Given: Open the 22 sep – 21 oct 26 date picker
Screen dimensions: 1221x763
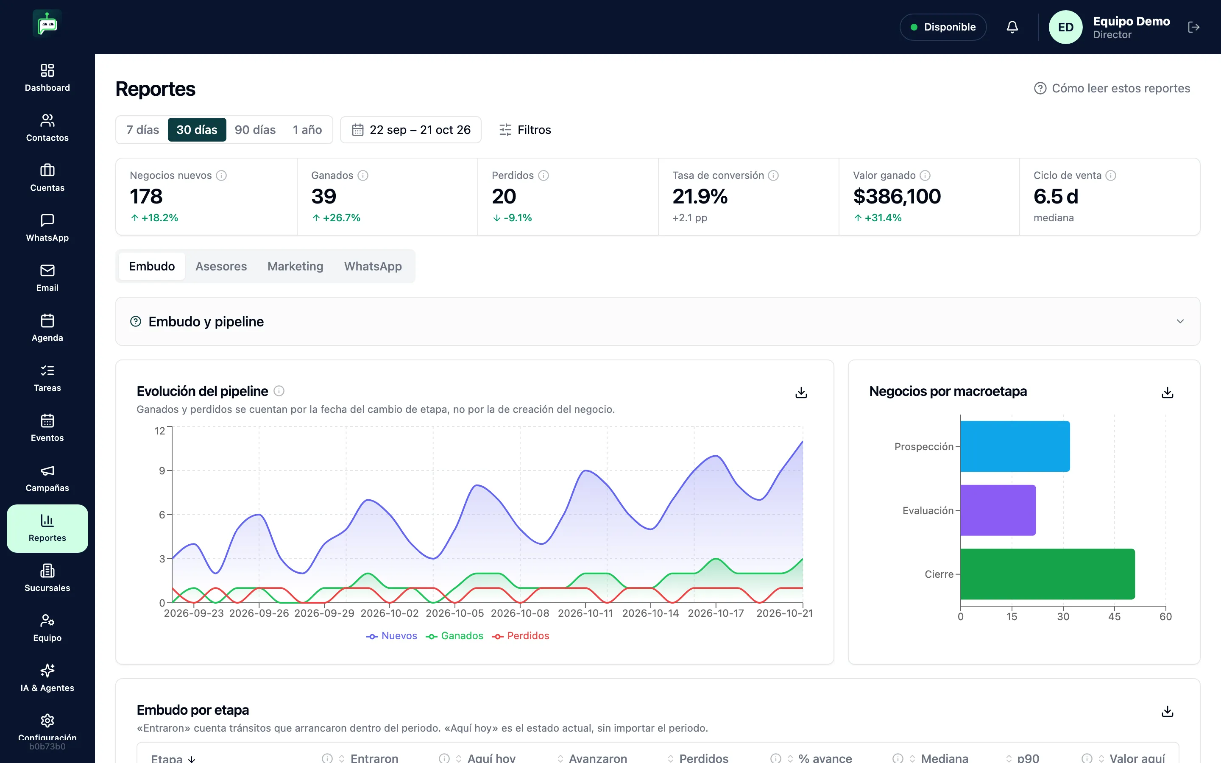Looking at the screenshot, I should [411, 130].
